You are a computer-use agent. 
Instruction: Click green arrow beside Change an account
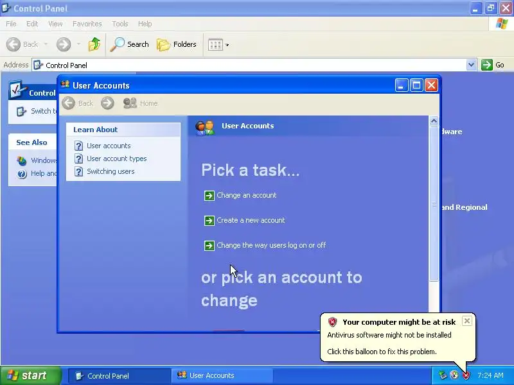tap(209, 196)
